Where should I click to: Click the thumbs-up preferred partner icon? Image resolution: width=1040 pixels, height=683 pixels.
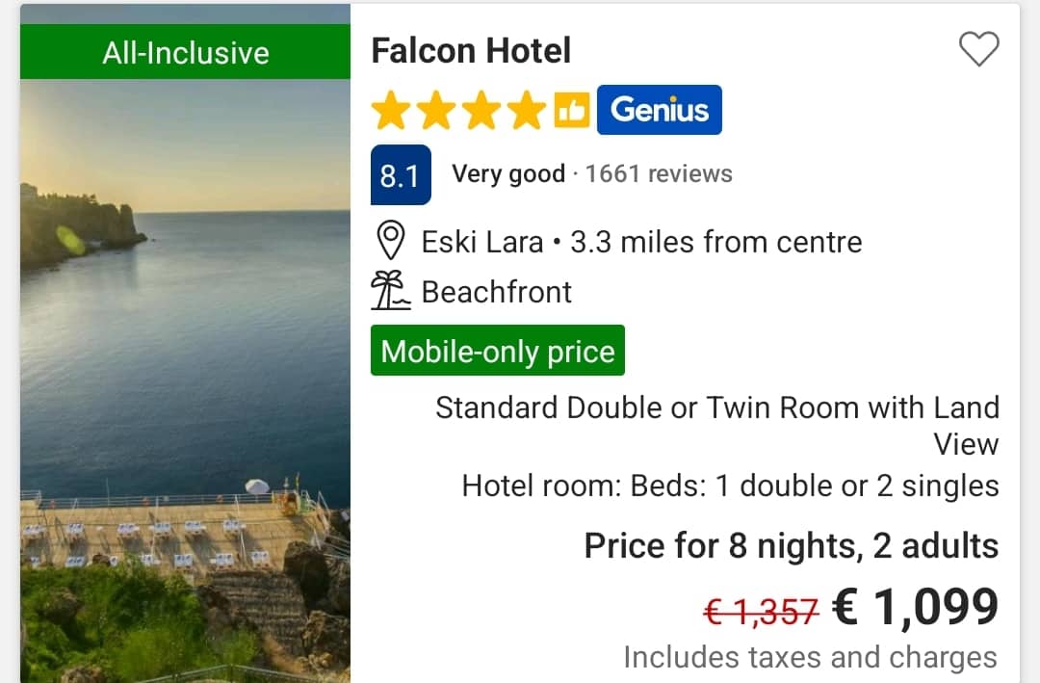point(572,111)
